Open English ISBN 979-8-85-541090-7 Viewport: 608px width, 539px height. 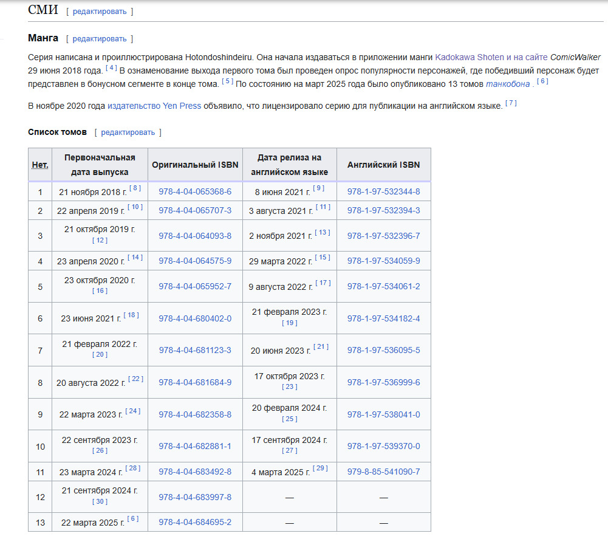(x=383, y=472)
